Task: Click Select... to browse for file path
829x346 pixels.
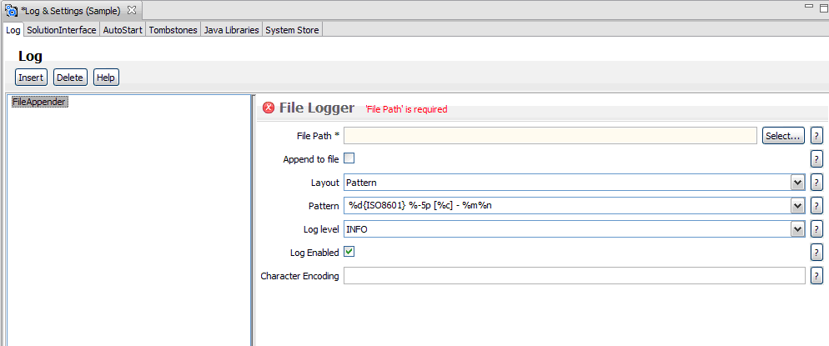Action: coord(782,135)
